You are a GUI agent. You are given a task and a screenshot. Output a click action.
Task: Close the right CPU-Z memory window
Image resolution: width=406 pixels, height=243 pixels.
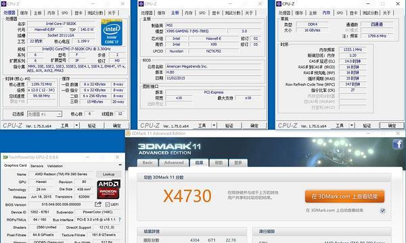(398, 3)
